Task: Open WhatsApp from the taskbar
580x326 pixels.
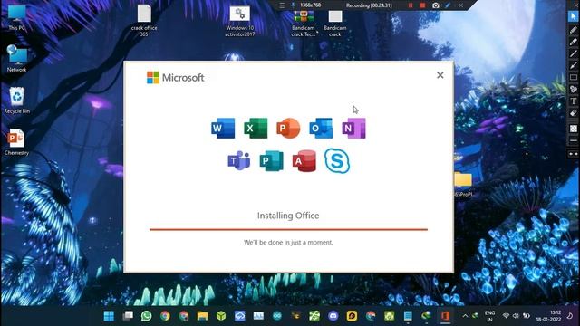Action: (x=147, y=316)
